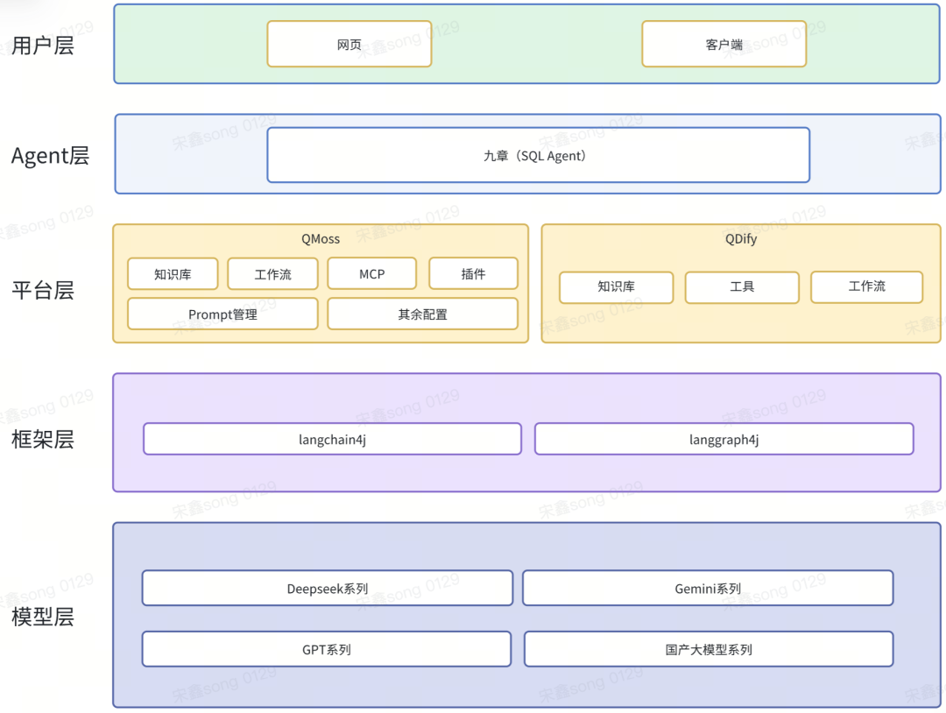The width and height of the screenshot is (946, 713).
Task: Select the langgraph4j box
Action: (x=724, y=439)
